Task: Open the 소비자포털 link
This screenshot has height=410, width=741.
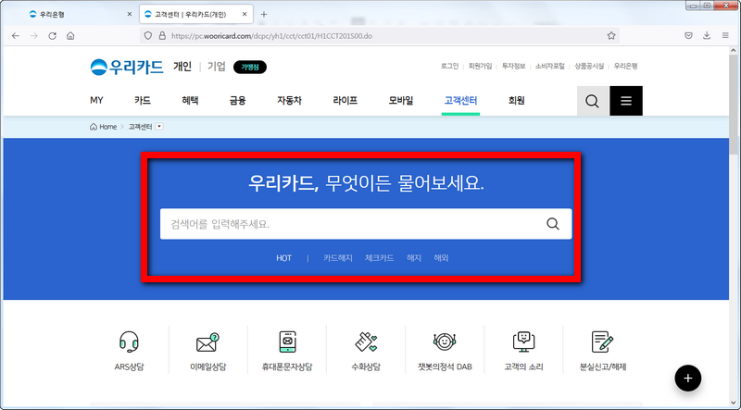Action: tap(550, 66)
